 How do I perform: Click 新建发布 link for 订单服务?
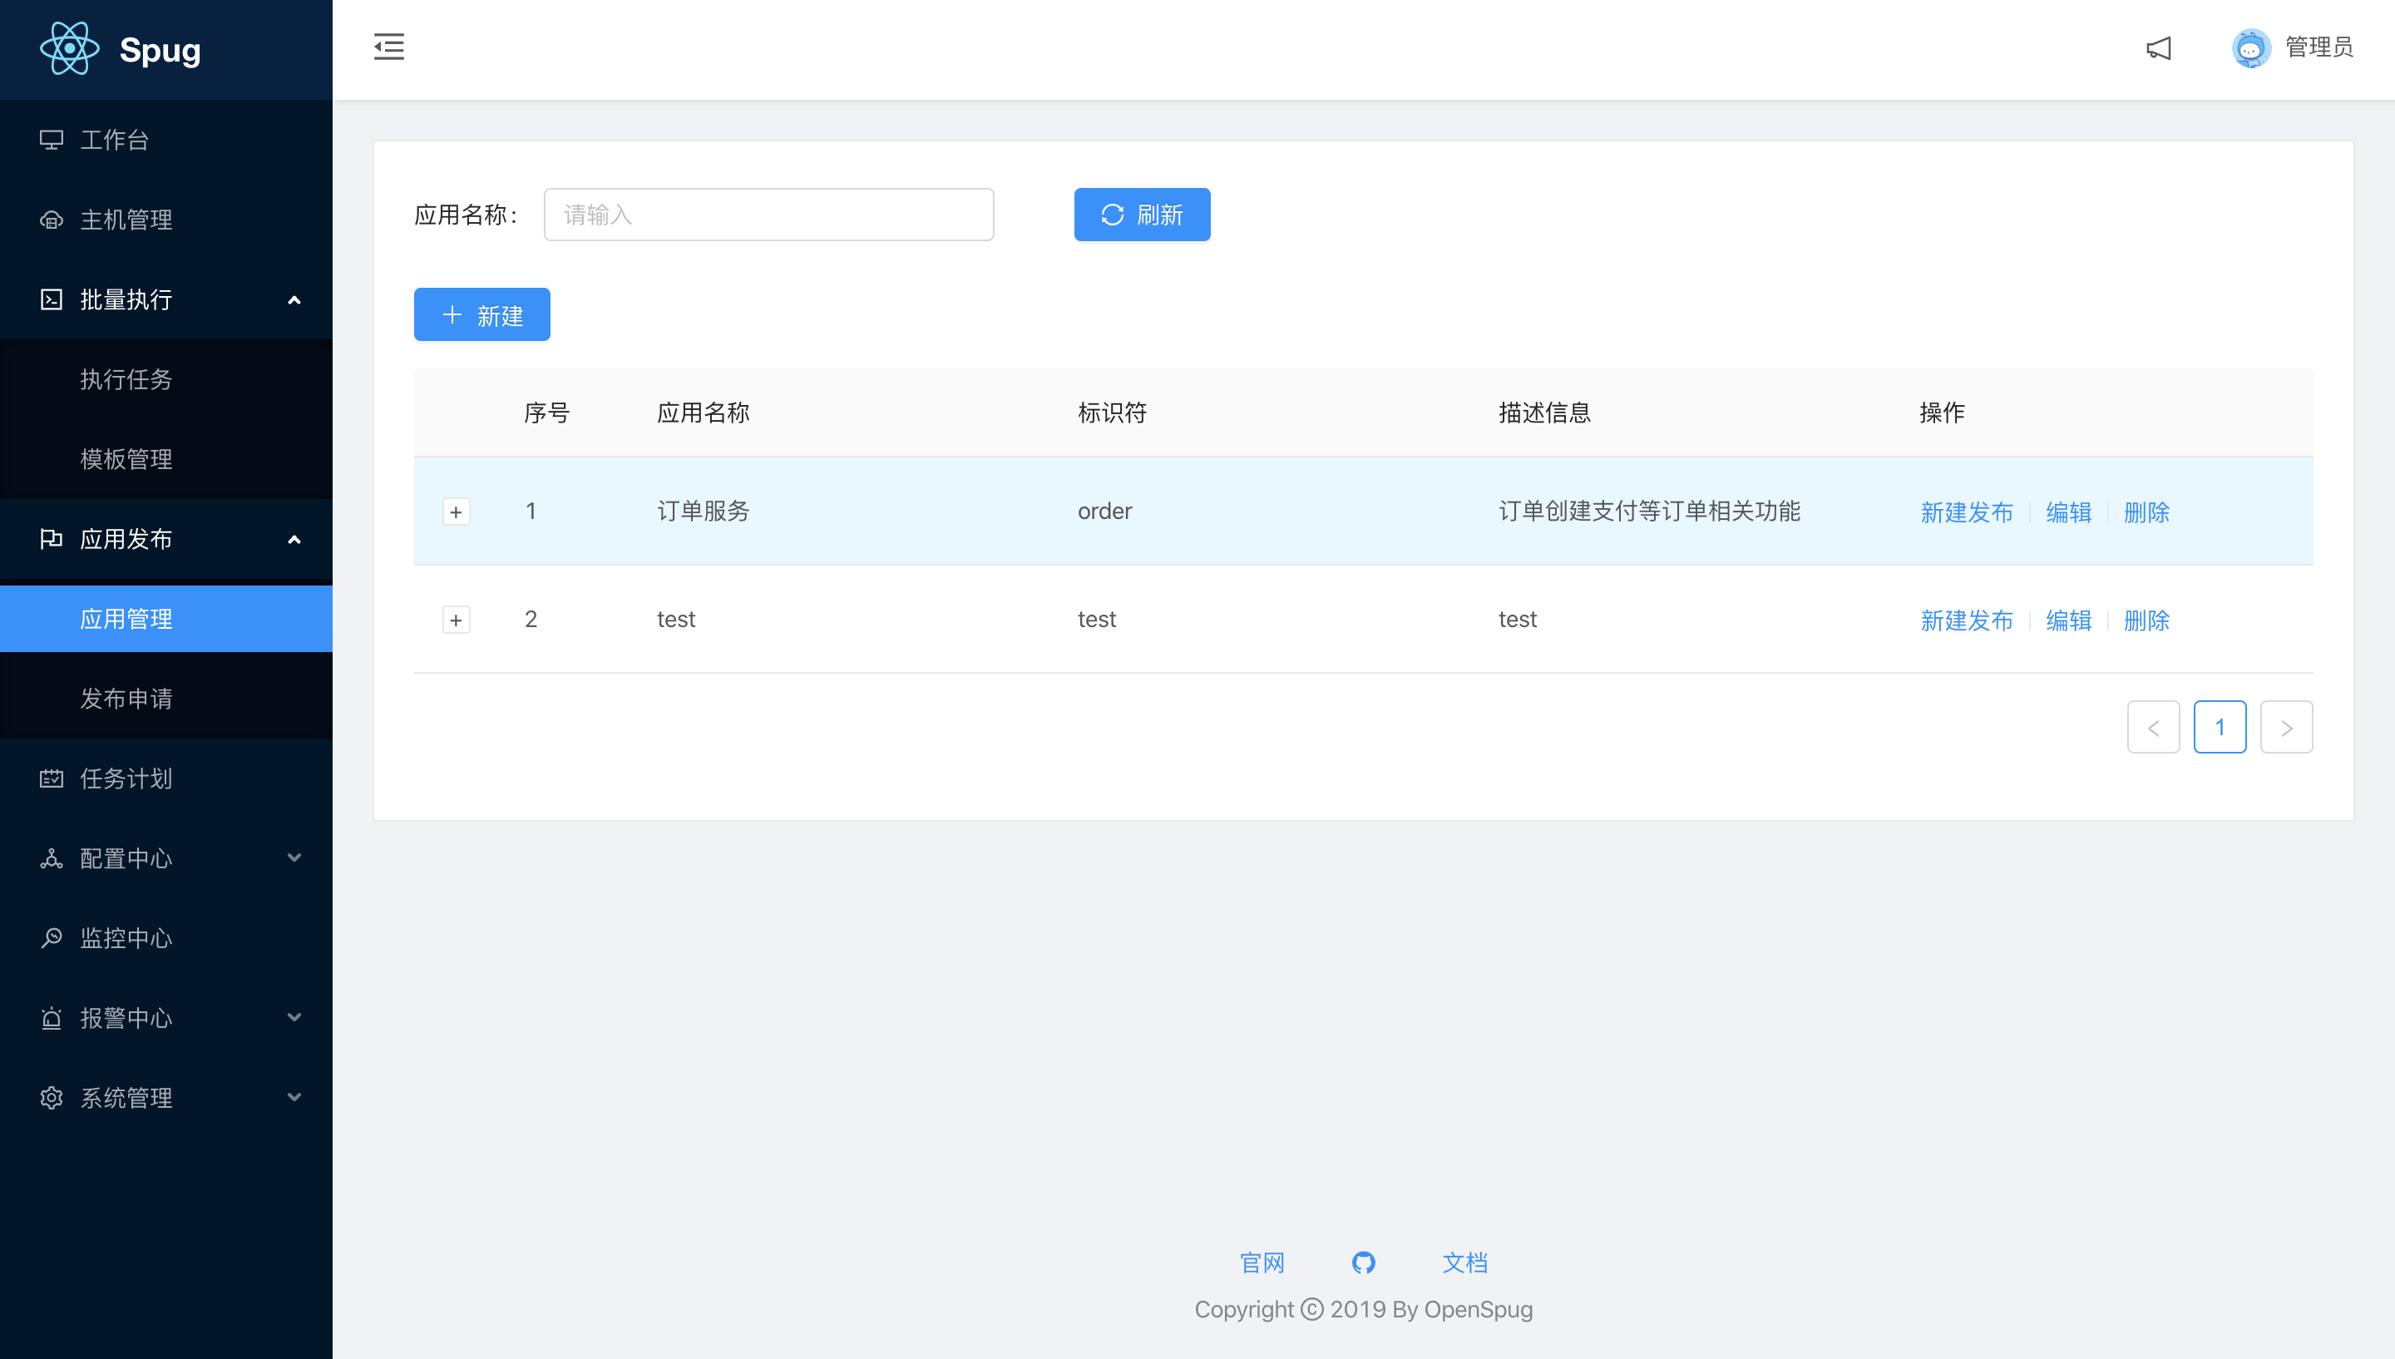point(1966,512)
